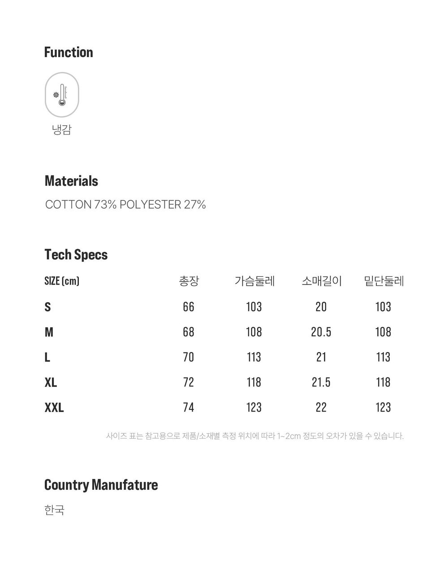448x566 pixels.
Task: Click the COTTON 73% POLYESTER 27% text
Action: tap(125, 205)
